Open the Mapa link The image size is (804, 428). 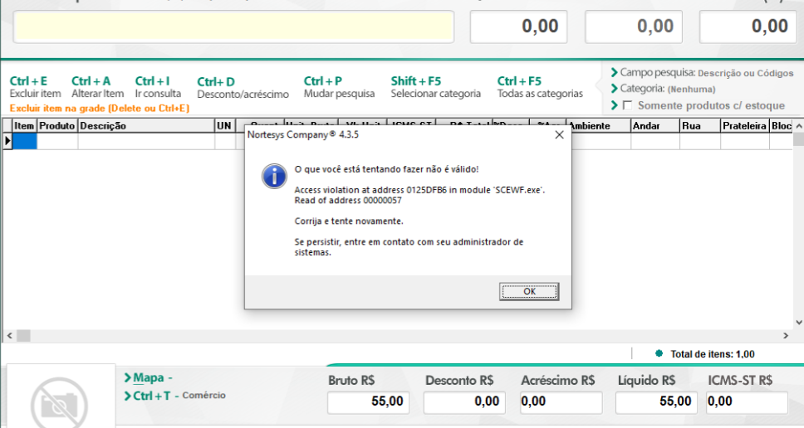[x=148, y=378]
